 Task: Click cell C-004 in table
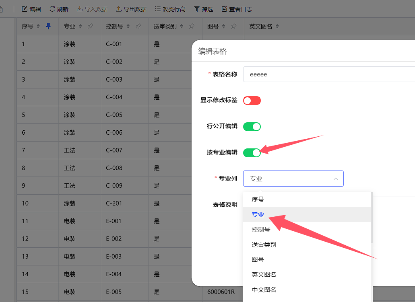coord(125,97)
